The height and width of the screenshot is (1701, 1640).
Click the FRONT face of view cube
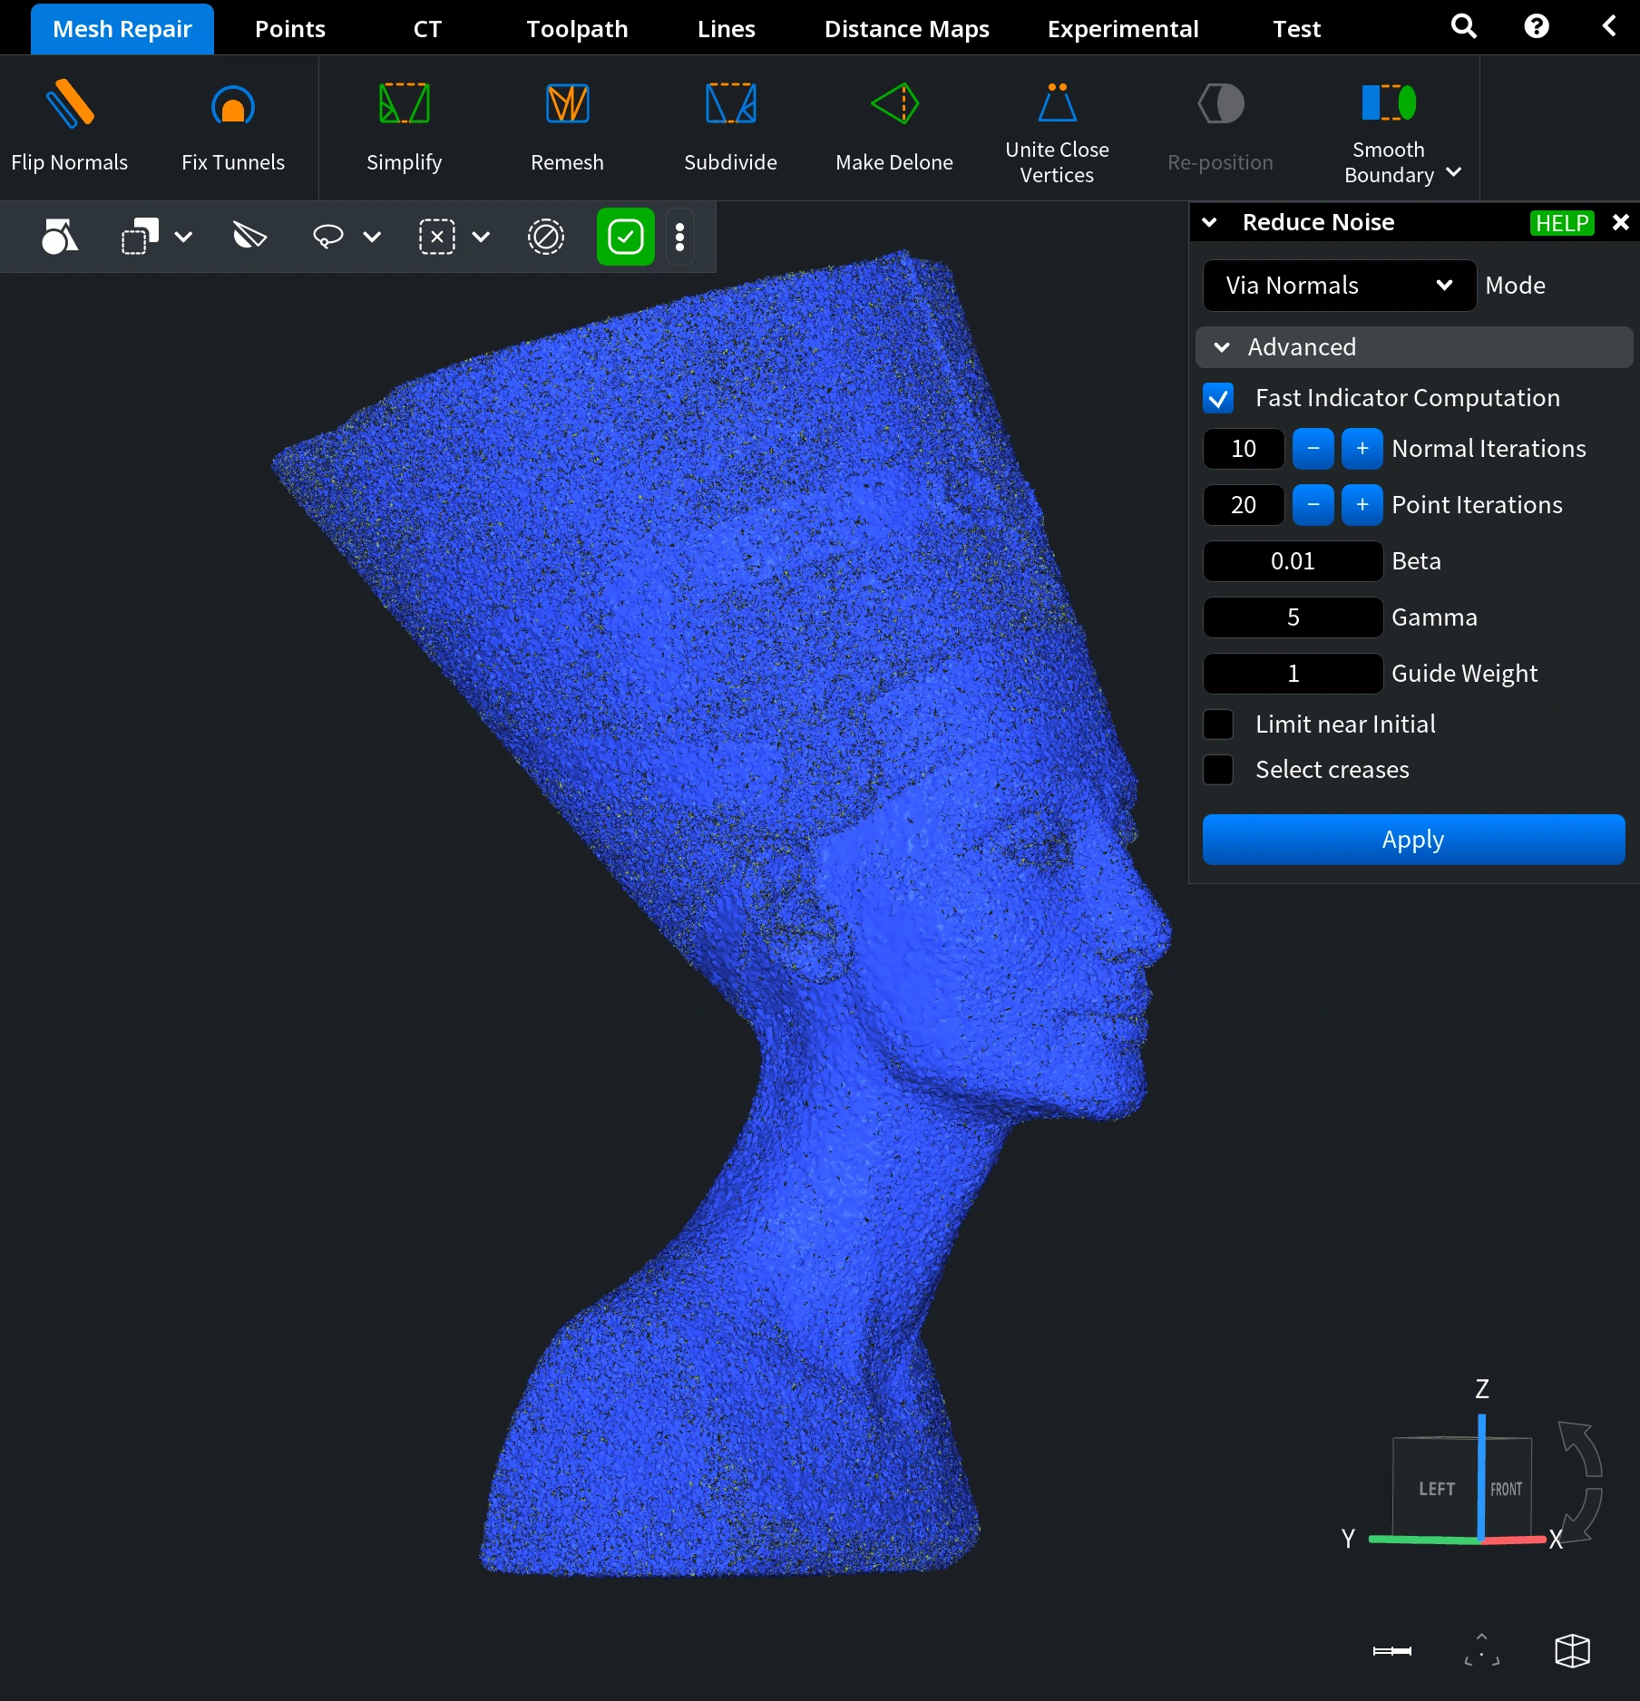point(1507,1489)
